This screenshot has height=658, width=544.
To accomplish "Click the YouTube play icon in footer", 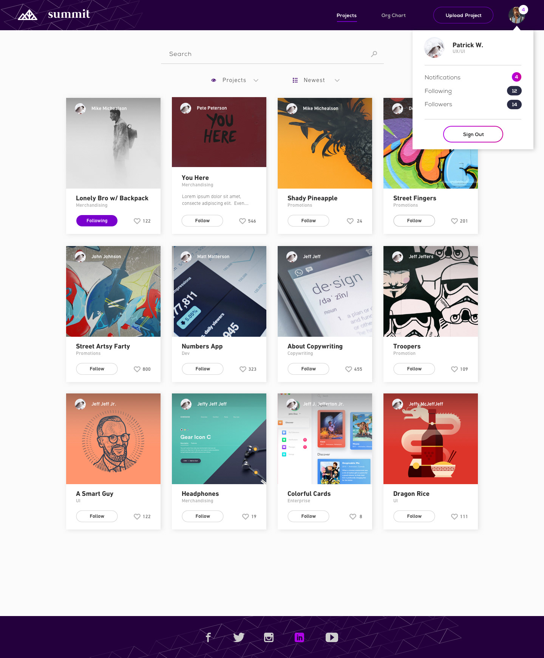I will pos(332,637).
